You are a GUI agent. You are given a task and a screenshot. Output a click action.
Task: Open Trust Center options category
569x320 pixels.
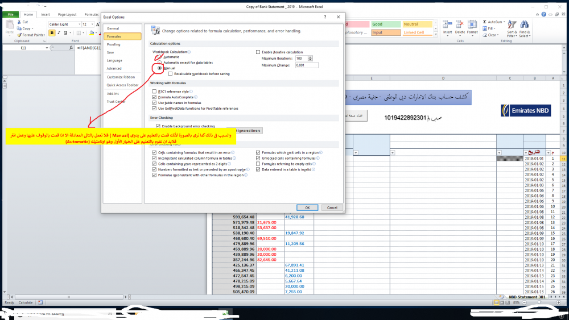click(x=122, y=102)
